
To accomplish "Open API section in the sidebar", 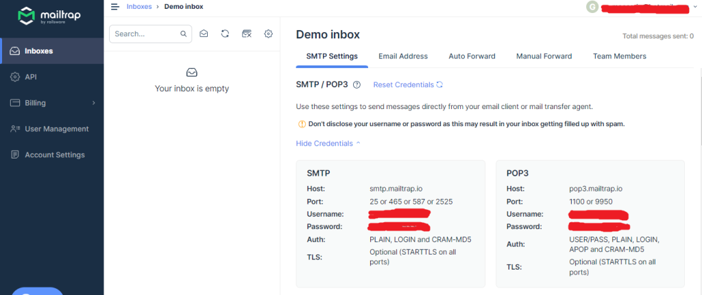I will click(52, 77).
